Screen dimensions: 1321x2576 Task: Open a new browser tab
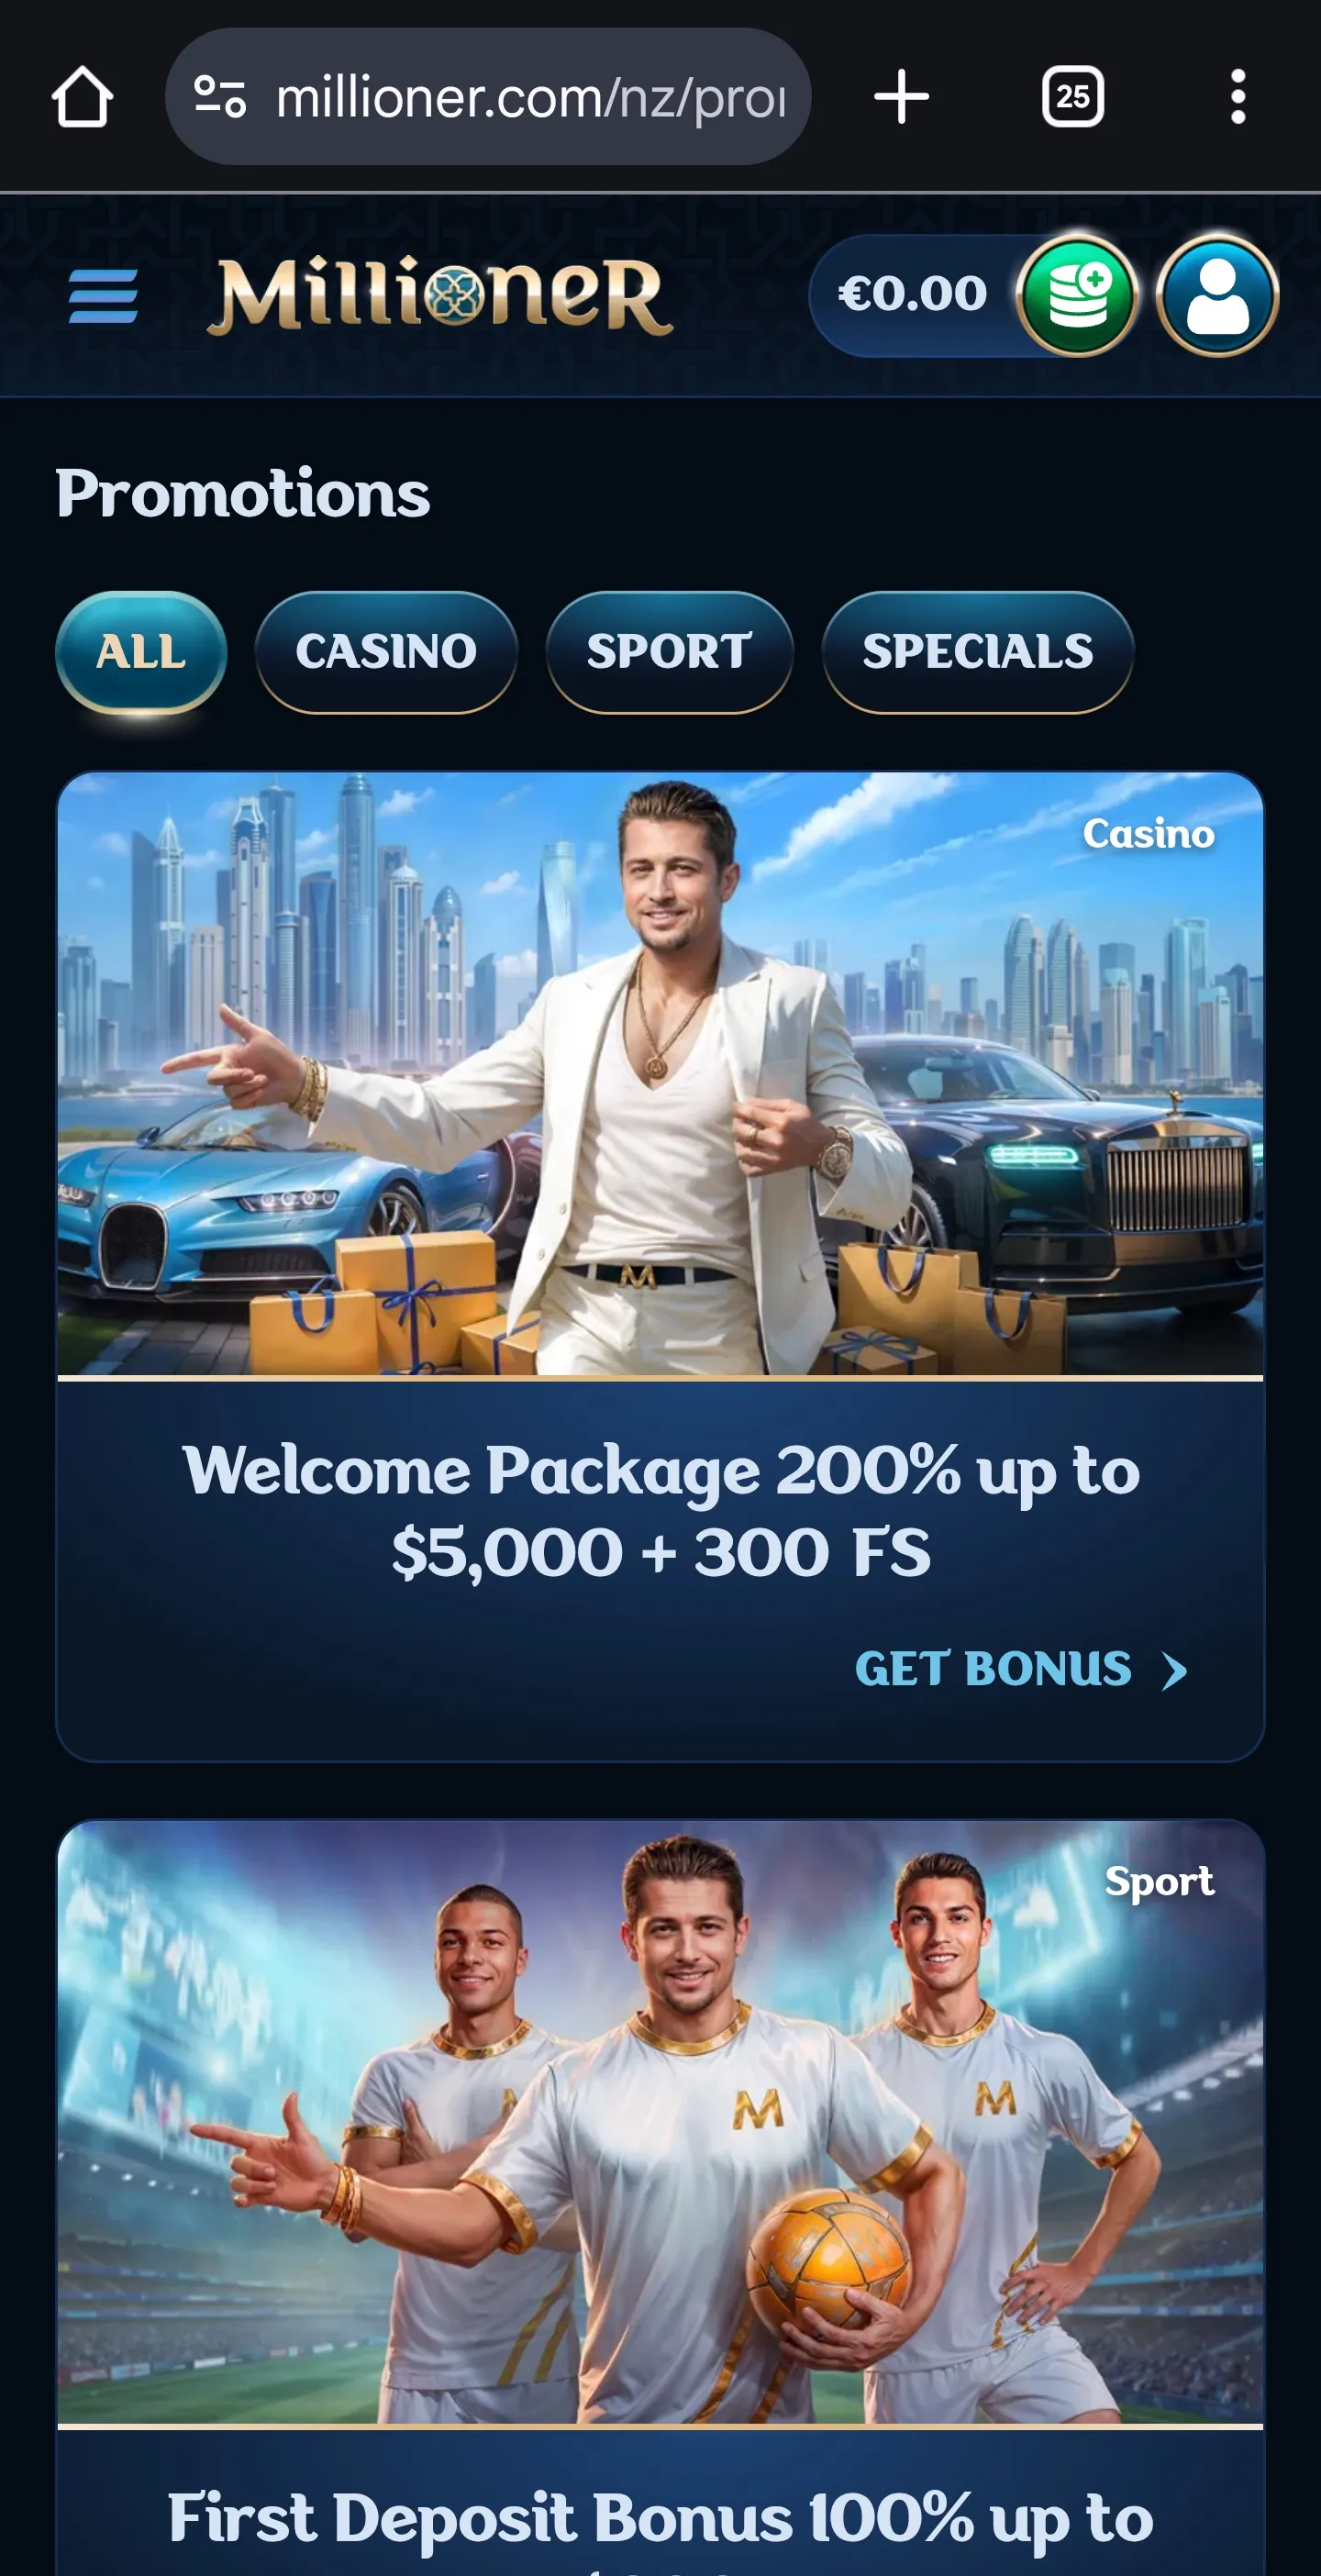(x=901, y=97)
